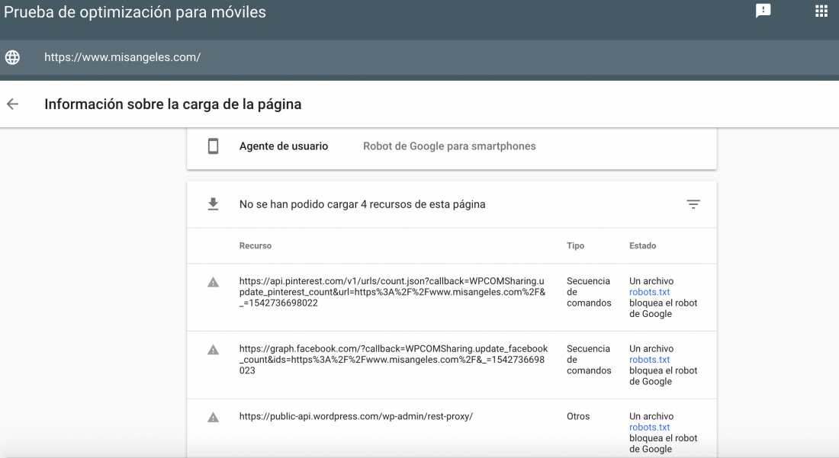
Task: Click the download icon beside resources message
Action: 213,204
